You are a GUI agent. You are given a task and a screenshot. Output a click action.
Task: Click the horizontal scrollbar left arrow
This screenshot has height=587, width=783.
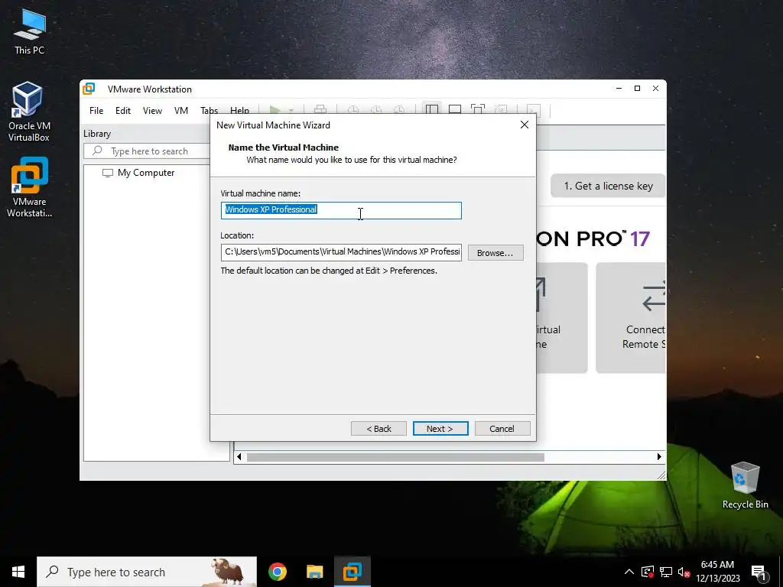click(239, 457)
